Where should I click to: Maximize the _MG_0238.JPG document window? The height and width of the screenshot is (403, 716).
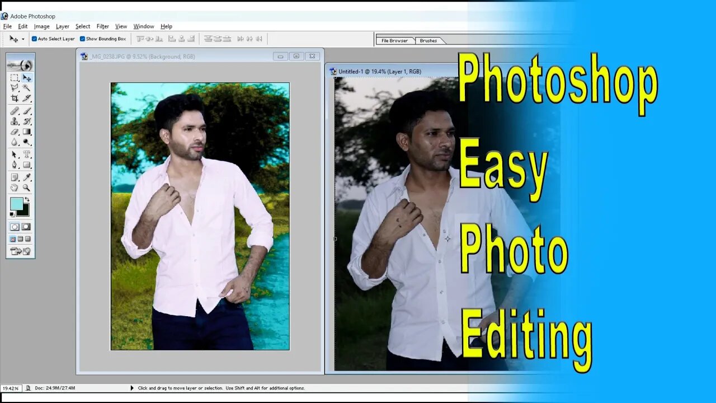[296, 56]
